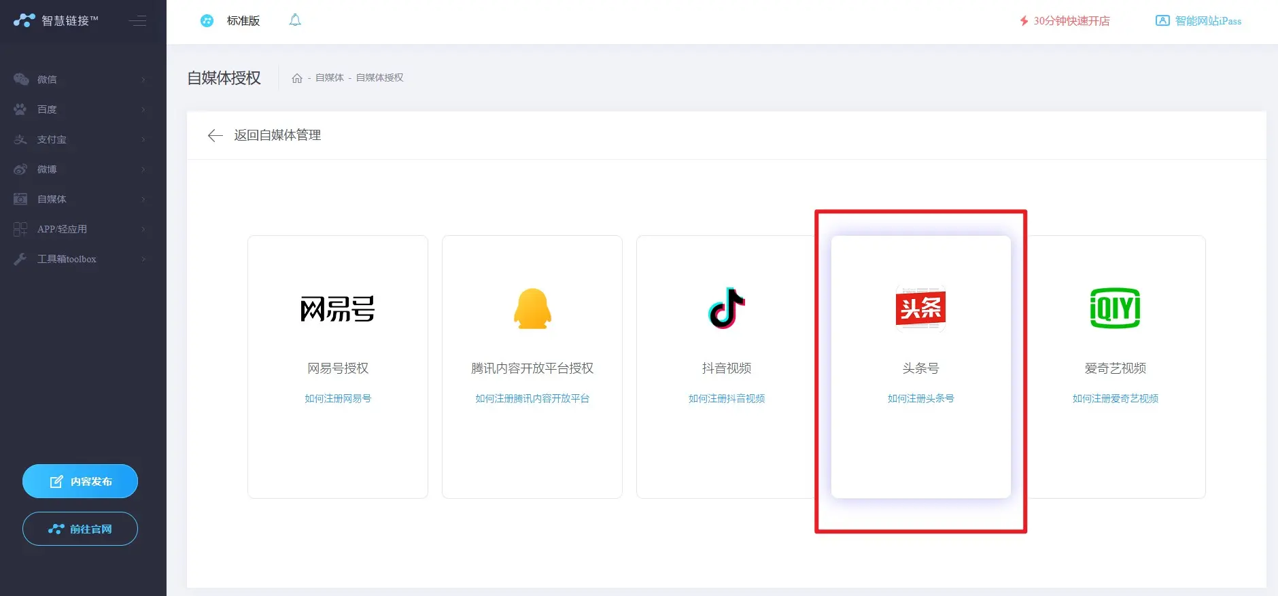Click the 微博 sidebar icon
1278x596 pixels.
pos(20,169)
